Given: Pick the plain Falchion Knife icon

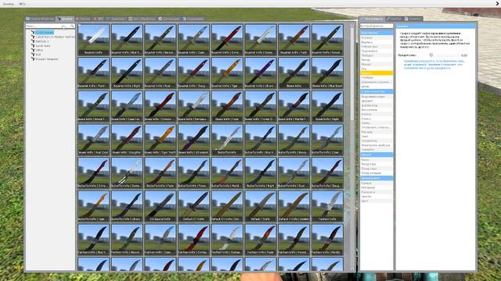Looking at the screenshot, I should [327, 206].
